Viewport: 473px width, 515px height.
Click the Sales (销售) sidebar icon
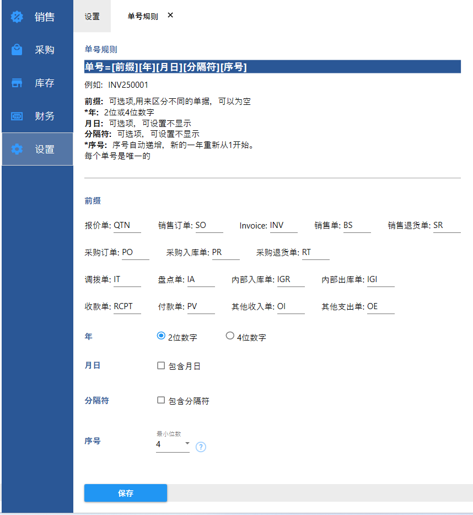17,17
